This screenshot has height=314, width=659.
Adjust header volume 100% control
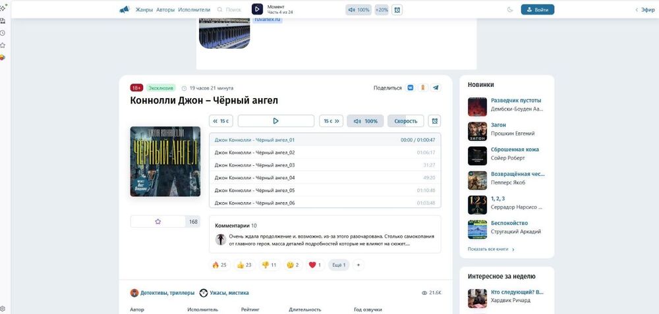[x=358, y=9]
